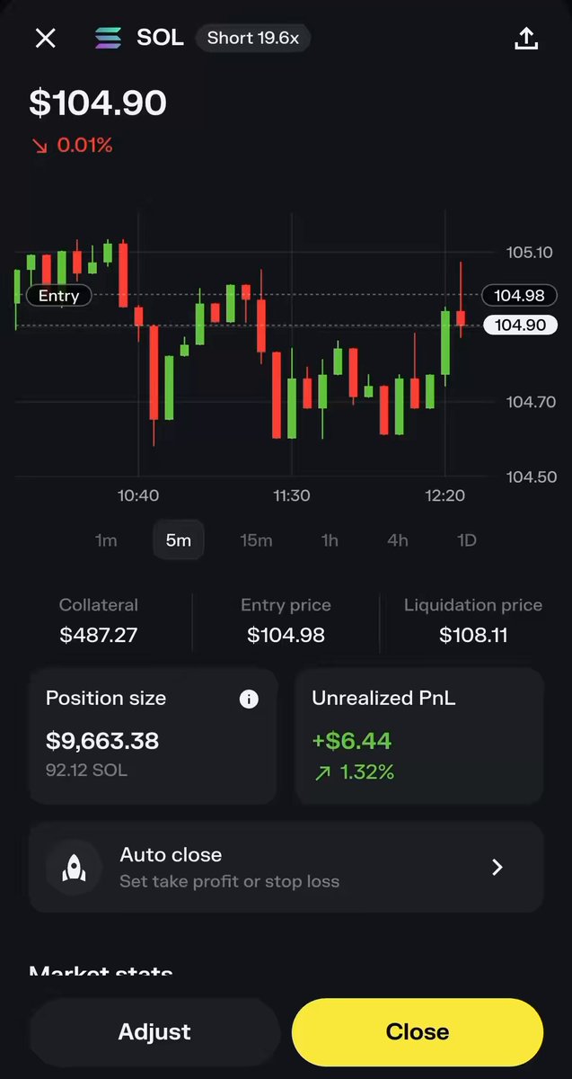Tap the 104.98 entry price tag
Viewport: 572px width, 1079px height.
click(520, 295)
